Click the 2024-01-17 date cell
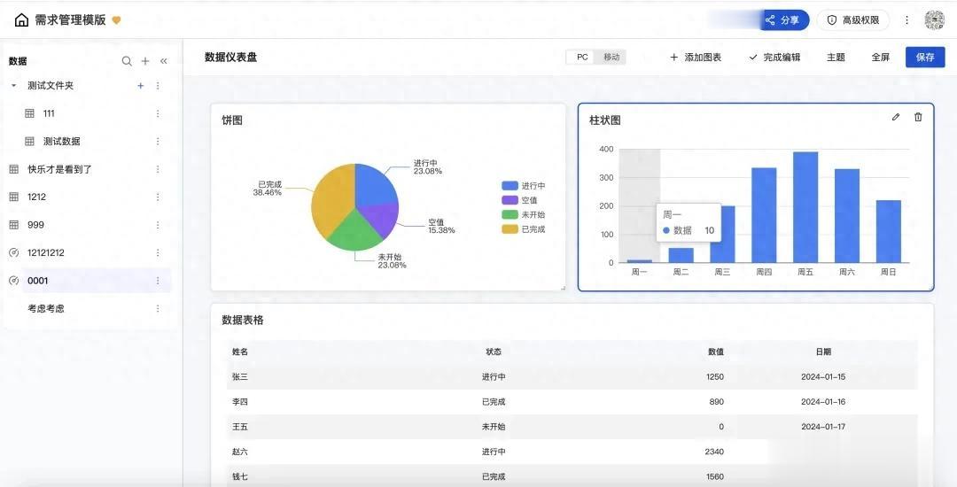 pos(823,427)
